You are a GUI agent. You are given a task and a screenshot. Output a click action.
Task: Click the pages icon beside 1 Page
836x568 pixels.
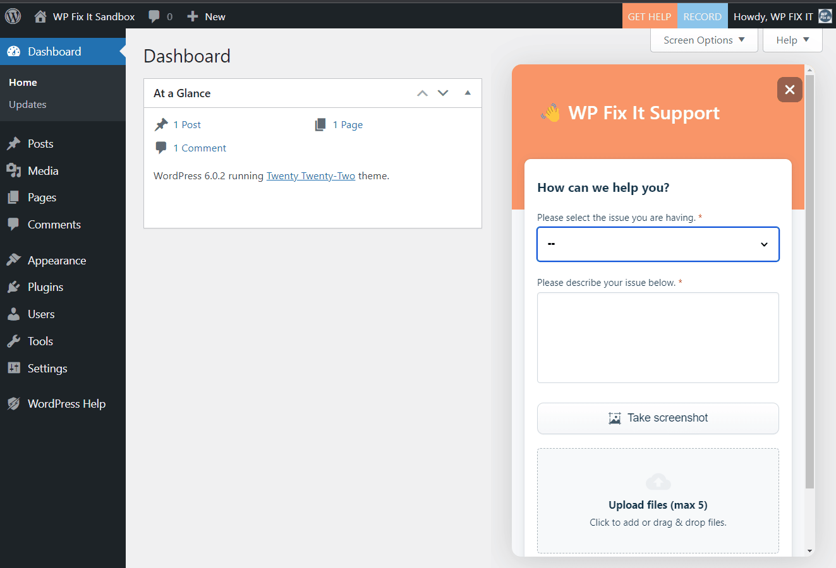point(320,125)
